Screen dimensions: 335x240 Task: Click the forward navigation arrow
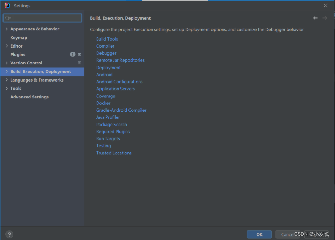click(324, 18)
